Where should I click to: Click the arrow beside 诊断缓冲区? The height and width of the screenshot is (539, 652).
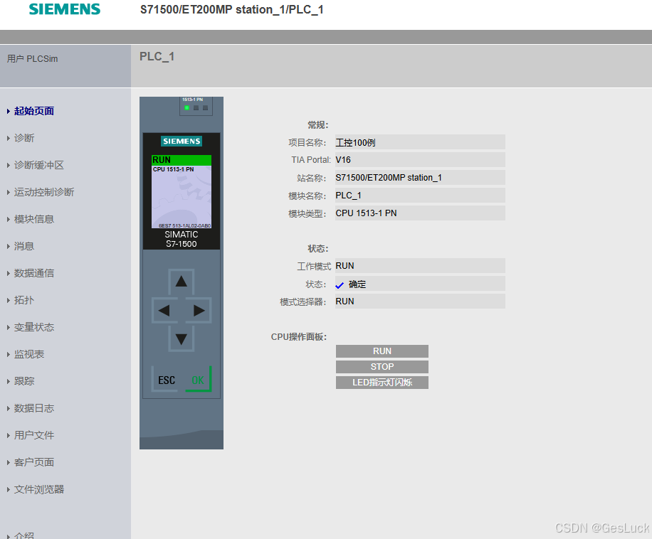pyautogui.click(x=9, y=165)
